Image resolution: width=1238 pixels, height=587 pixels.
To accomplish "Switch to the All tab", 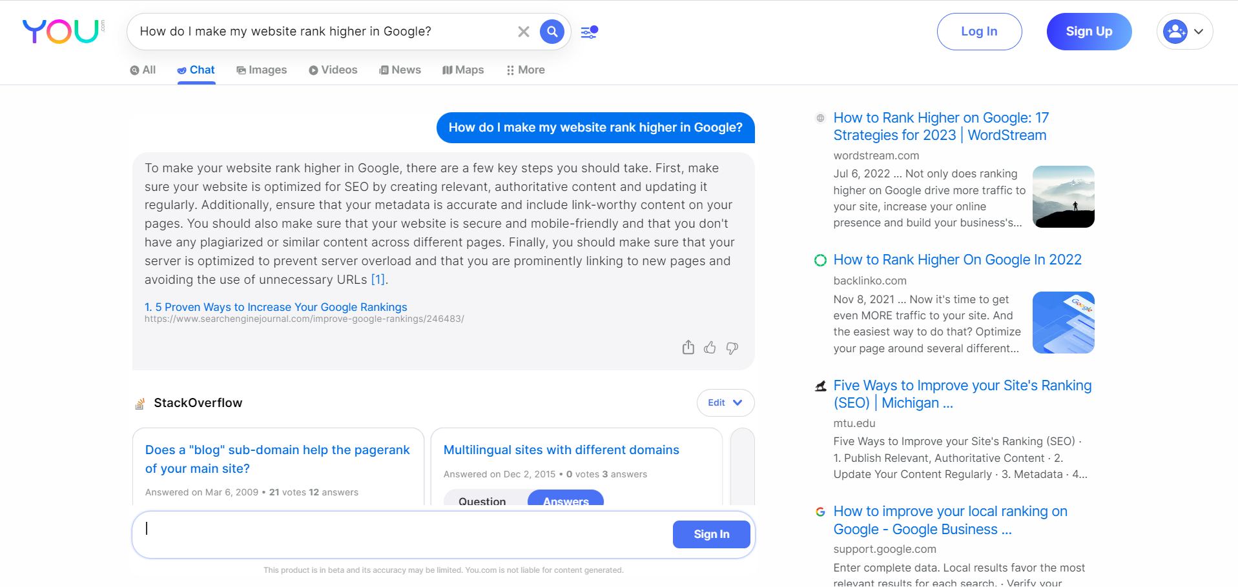I will pos(143,70).
